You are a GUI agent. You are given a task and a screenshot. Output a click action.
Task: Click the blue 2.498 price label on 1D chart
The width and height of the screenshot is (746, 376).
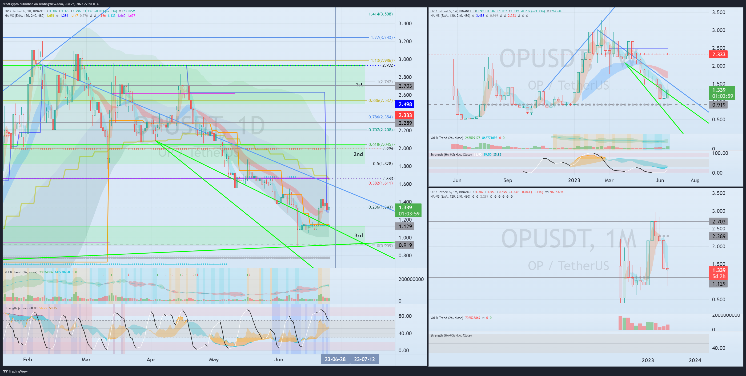click(x=405, y=104)
